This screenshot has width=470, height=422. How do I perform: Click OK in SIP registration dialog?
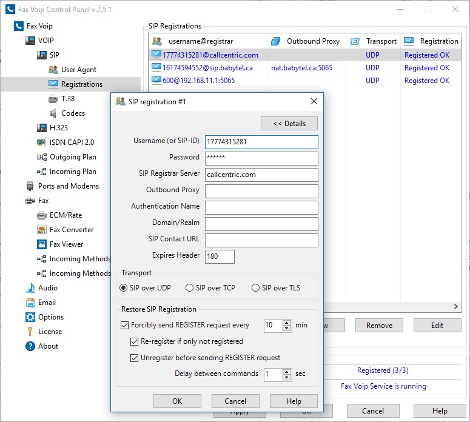(177, 401)
